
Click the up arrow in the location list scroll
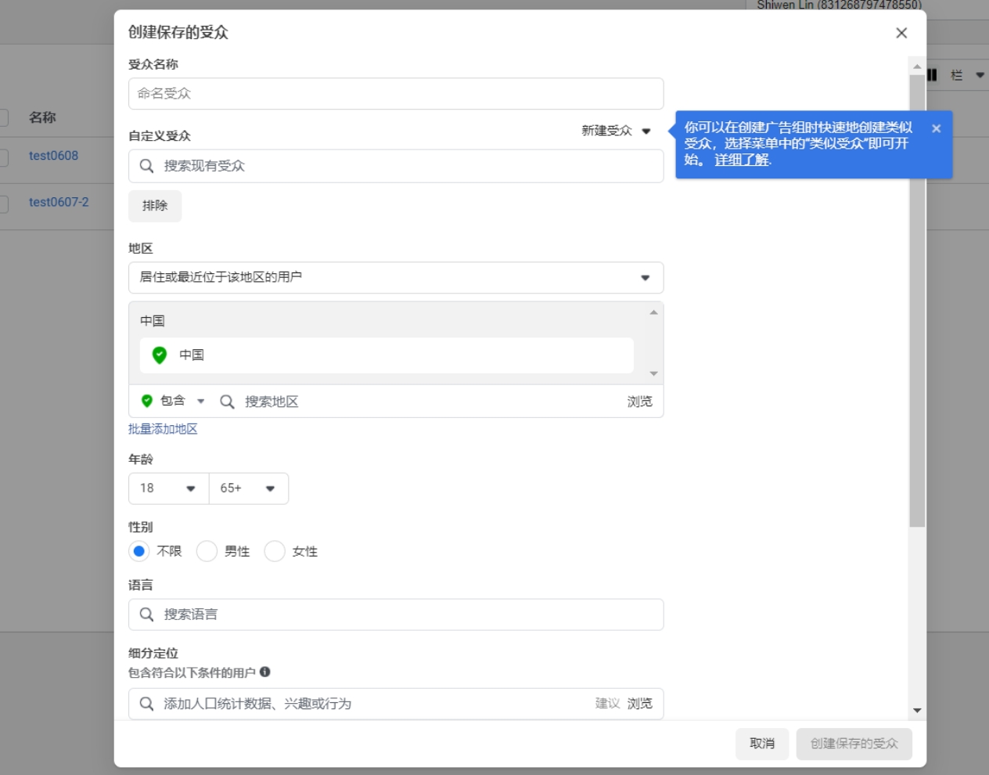654,312
